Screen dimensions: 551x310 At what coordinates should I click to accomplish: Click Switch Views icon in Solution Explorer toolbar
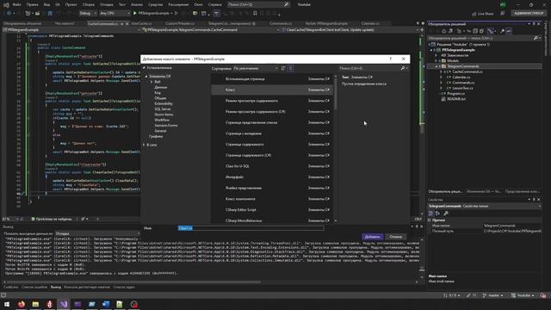point(451,31)
